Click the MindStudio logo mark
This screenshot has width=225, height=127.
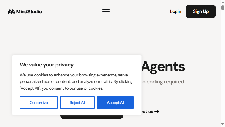11,11
